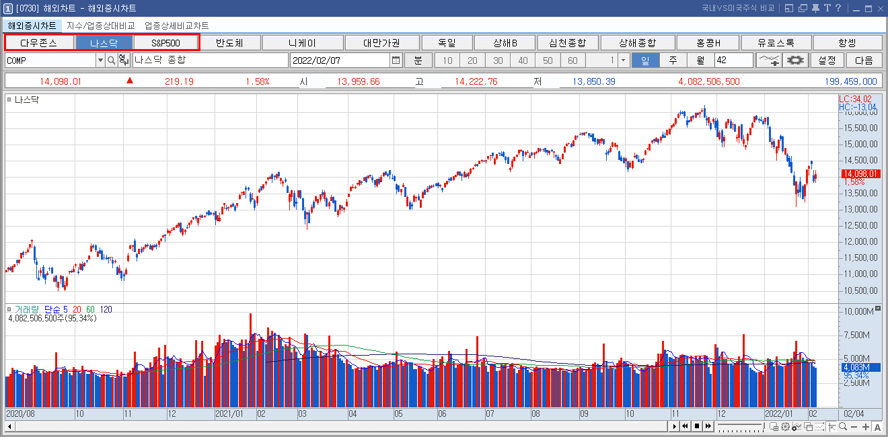Select the 주 weekly period button
888x437 pixels.
click(673, 61)
